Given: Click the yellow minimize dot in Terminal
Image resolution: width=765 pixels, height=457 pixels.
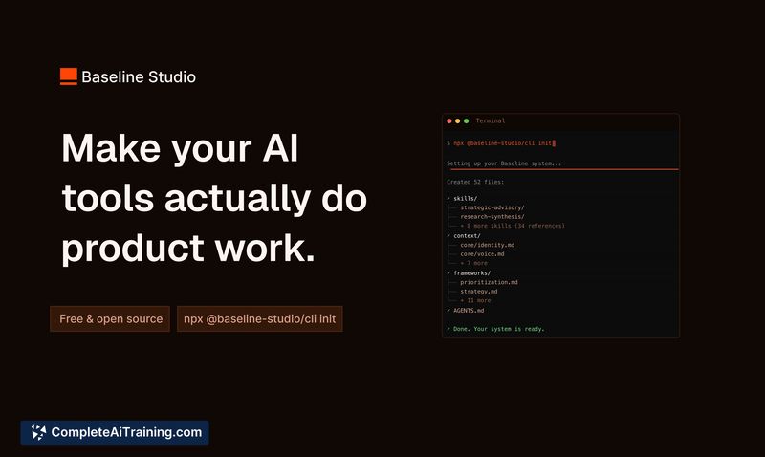Looking at the screenshot, I should pyautogui.click(x=458, y=121).
